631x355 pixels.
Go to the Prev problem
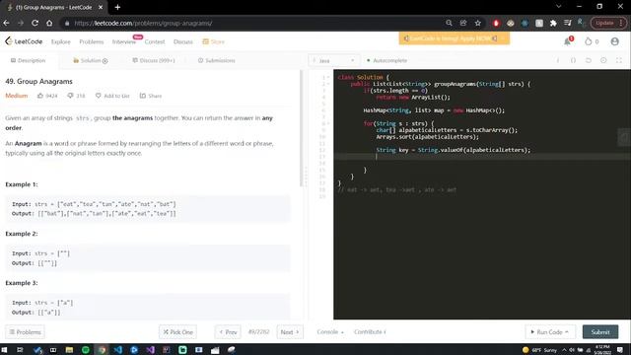click(228, 332)
